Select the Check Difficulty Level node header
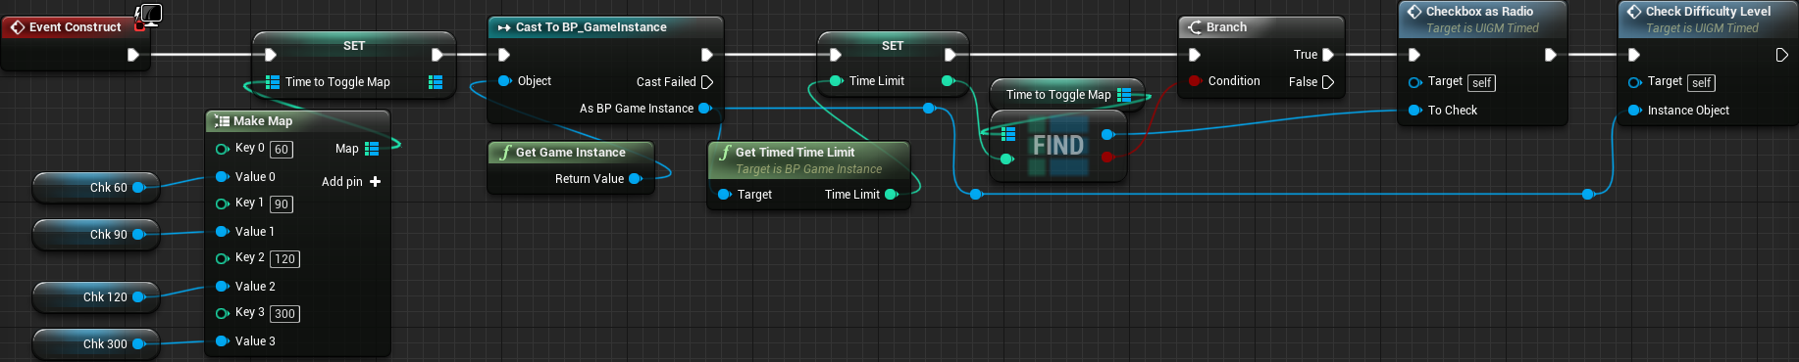This screenshot has width=1799, height=362. [1708, 20]
